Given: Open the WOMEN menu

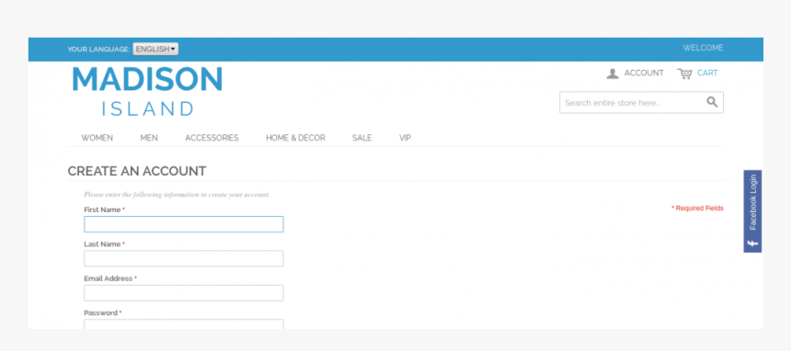Looking at the screenshot, I should (x=97, y=138).
